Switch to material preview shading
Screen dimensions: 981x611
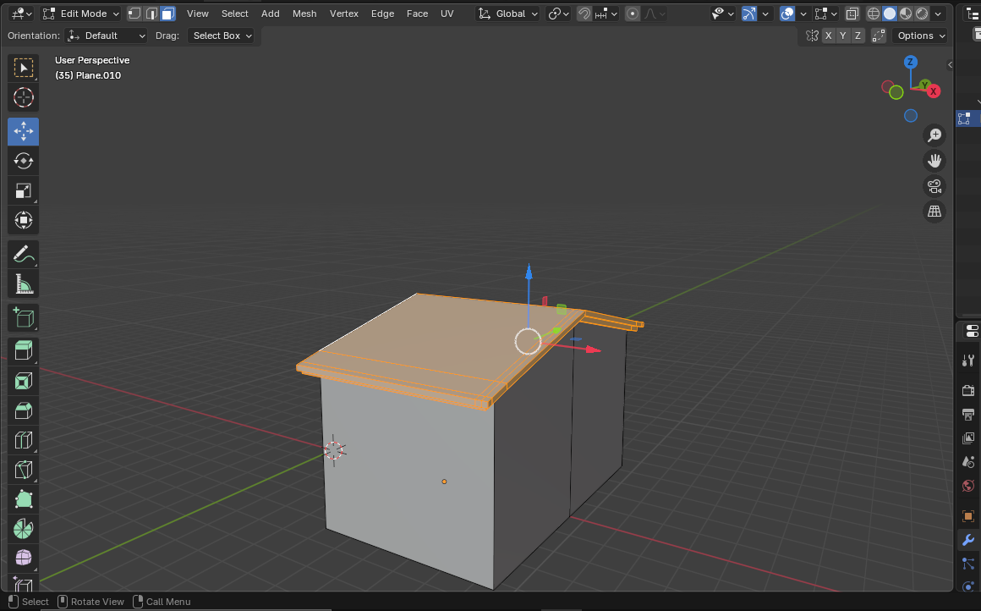(x=905, y=14)
